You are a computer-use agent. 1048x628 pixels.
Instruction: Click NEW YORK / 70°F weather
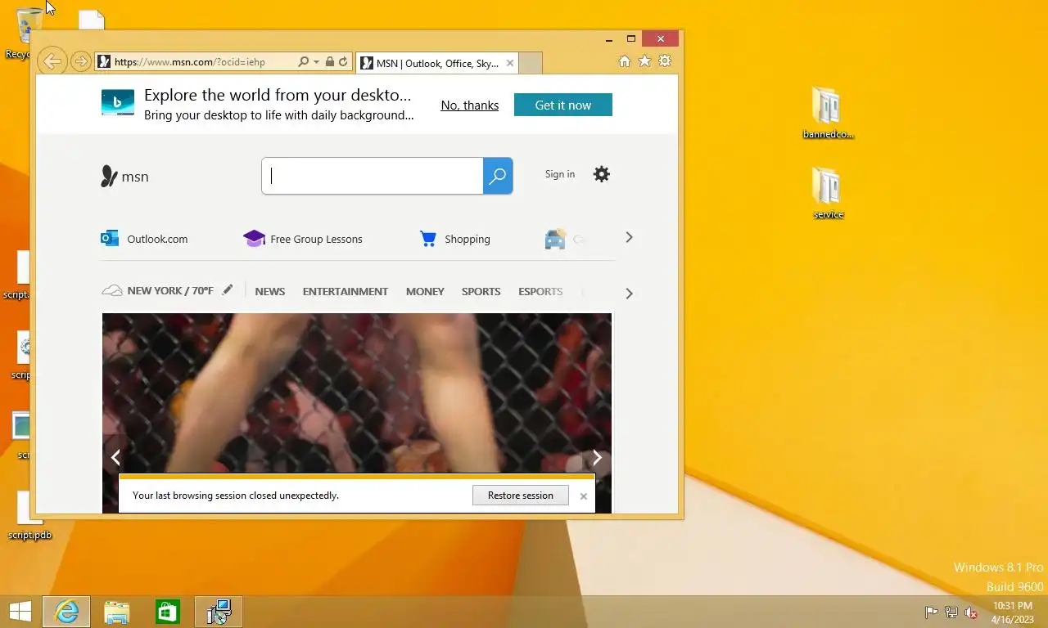point(158,291)
